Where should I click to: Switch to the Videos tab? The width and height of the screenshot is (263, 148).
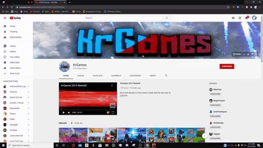81,76
